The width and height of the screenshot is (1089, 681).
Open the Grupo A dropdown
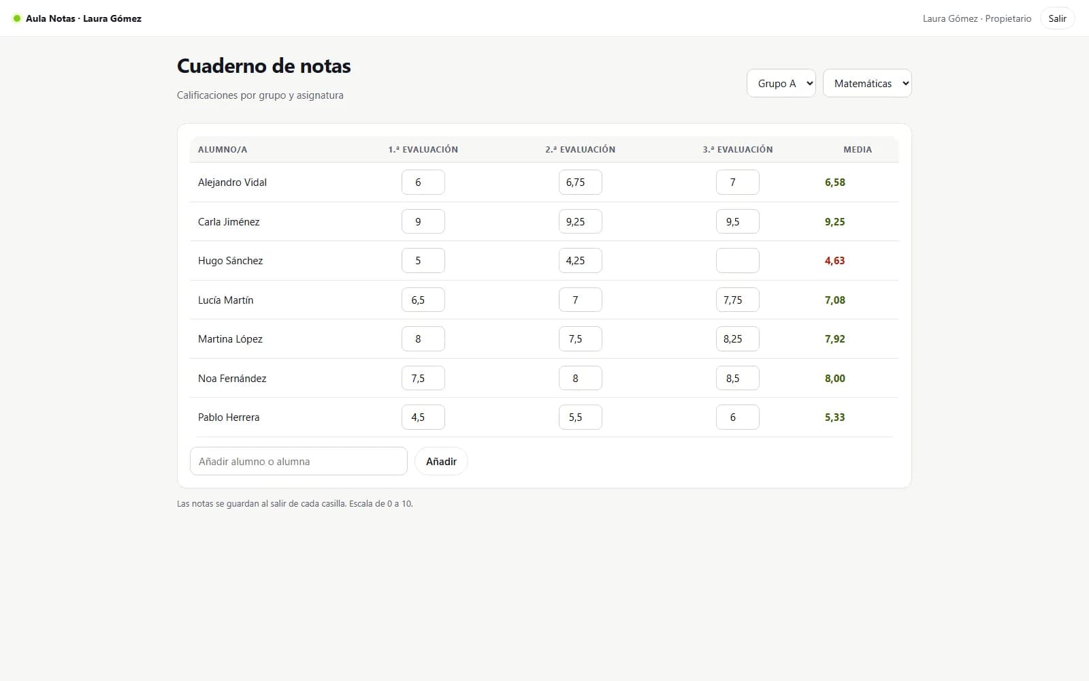click(781, 83)
